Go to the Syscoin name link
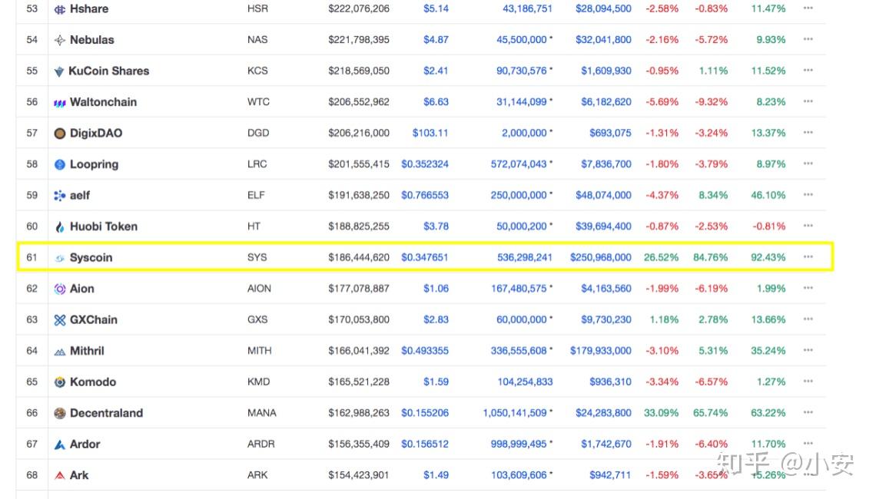Image resolution: width=876 pixels, height=499 pixels. [x=91, y=257]
